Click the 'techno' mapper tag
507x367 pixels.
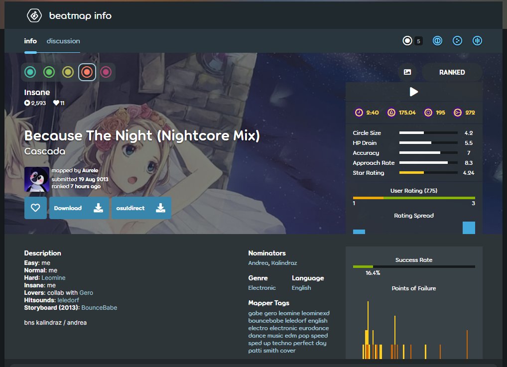(282, 343)
